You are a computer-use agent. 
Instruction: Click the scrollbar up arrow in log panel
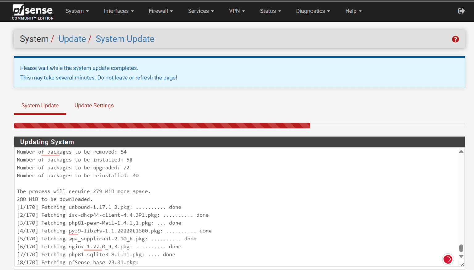click(x=461, y=151)
